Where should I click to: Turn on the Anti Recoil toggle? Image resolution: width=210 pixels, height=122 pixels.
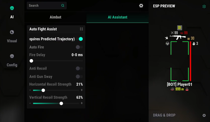click(x=79, y=69)
